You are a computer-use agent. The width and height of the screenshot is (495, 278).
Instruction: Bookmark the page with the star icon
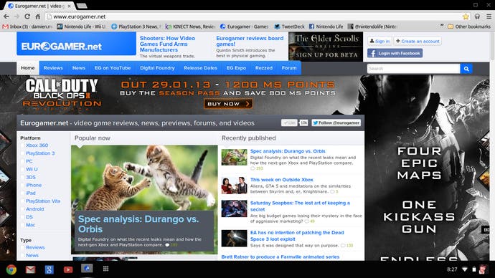466,16
